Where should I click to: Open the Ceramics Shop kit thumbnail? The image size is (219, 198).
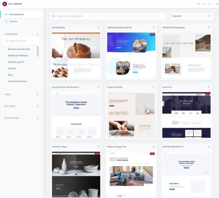[x=76, y=175]
